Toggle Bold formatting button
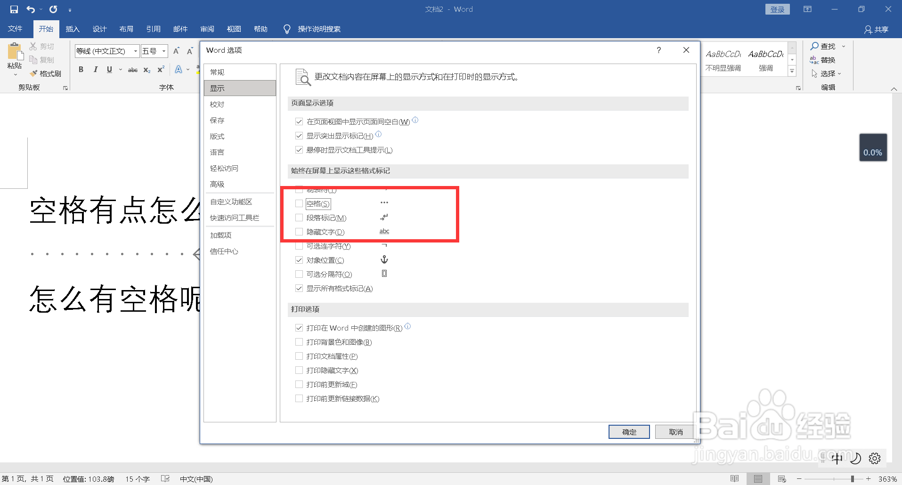The height and width of the screenshot is (485, 902). [x=81, y=69]
